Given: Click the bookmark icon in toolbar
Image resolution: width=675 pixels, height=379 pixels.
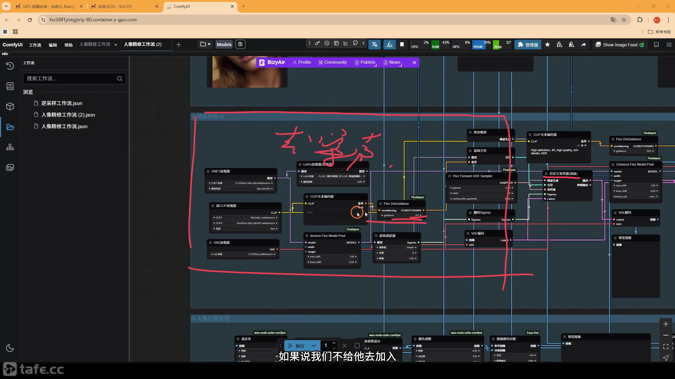Looking at the screenshot, I should (402, 44).
